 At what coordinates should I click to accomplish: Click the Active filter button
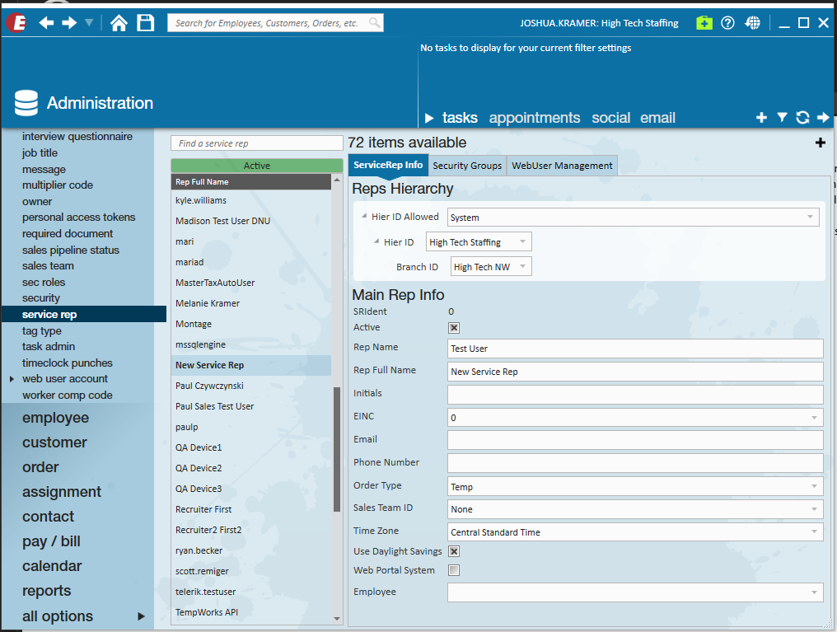tap(257, 166)
